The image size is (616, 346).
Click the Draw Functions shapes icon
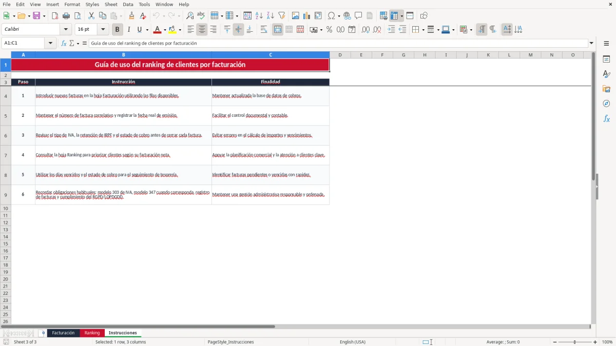424,16
